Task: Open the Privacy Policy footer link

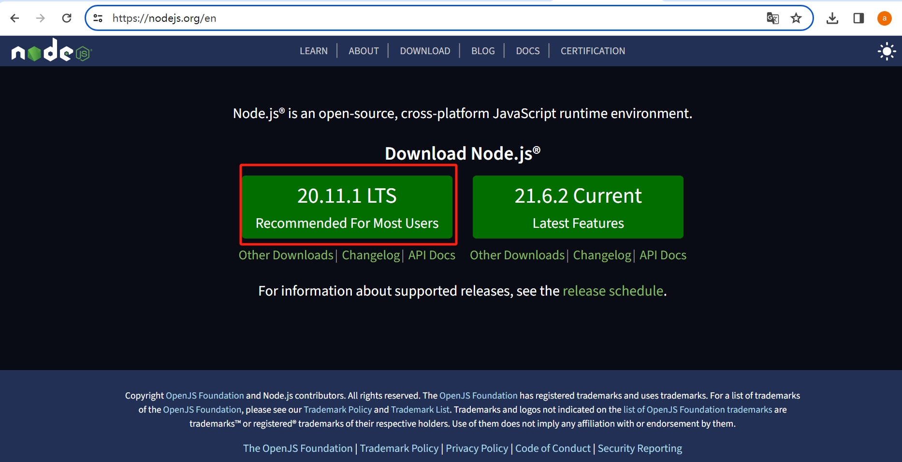Action: pos(477,448)
